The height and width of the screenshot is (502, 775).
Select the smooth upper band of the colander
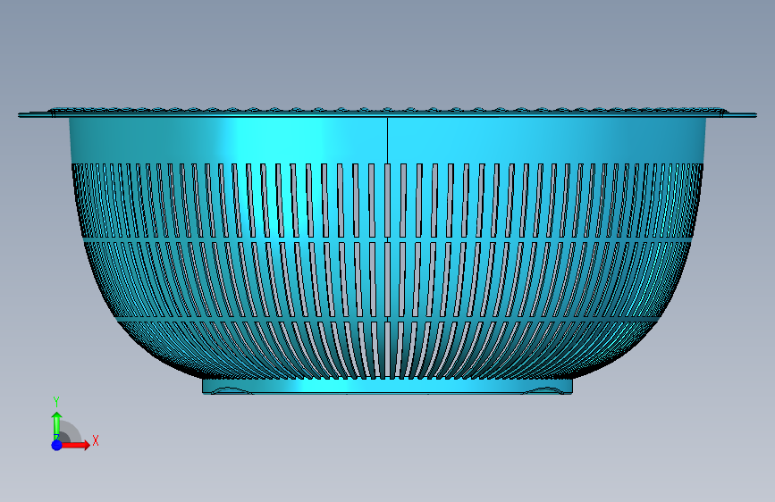[387, 140]
